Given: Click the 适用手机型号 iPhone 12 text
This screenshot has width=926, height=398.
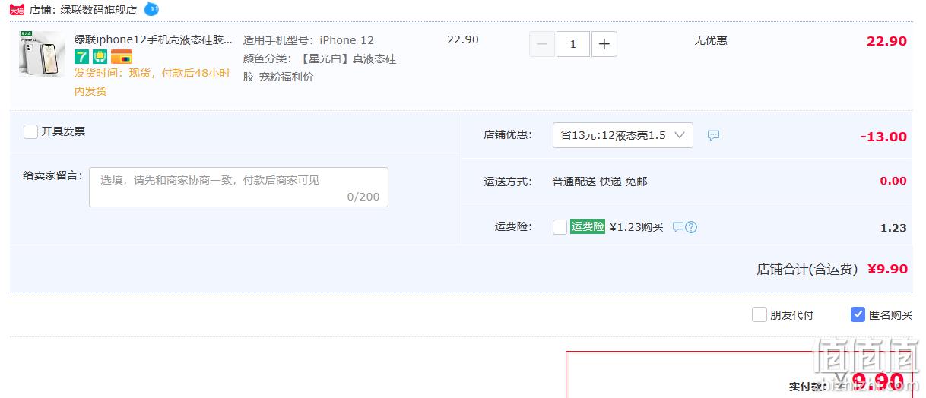Looking at the screenshot, I should coord(309,40).
